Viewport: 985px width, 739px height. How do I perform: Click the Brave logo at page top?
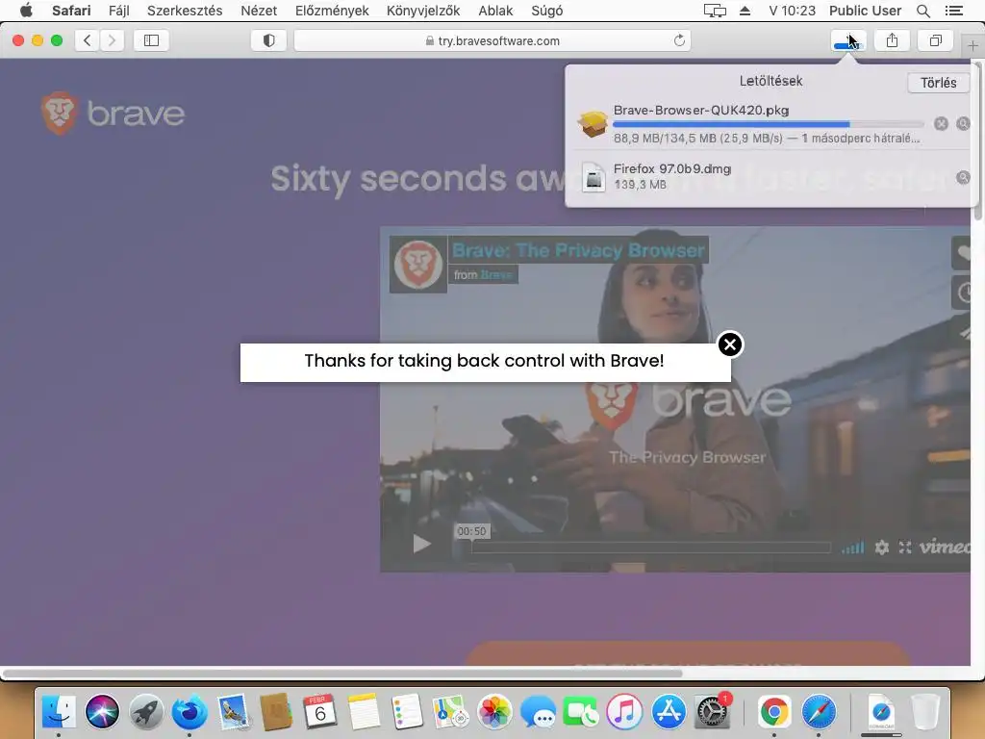point(114,114)
